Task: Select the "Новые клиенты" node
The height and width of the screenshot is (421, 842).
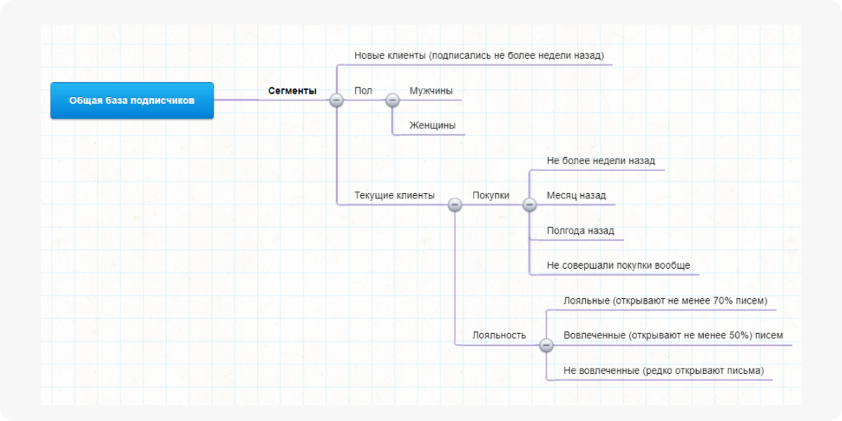Action: click(x=479, y=55)
